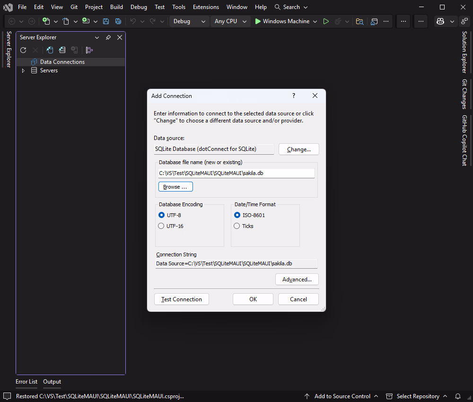Click the Browse button for database file

pyautogui.click(x=175, y=186)
